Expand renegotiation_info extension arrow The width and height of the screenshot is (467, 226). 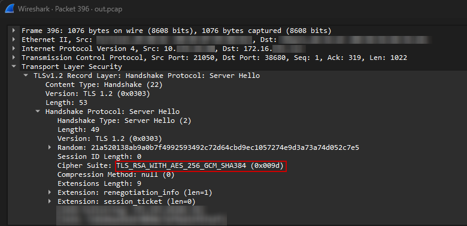click(50, 192)
